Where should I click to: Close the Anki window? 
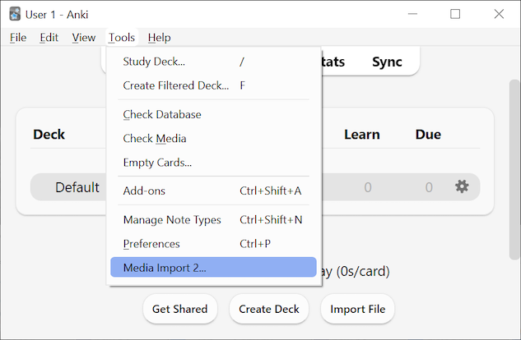(x=499, y=14)
